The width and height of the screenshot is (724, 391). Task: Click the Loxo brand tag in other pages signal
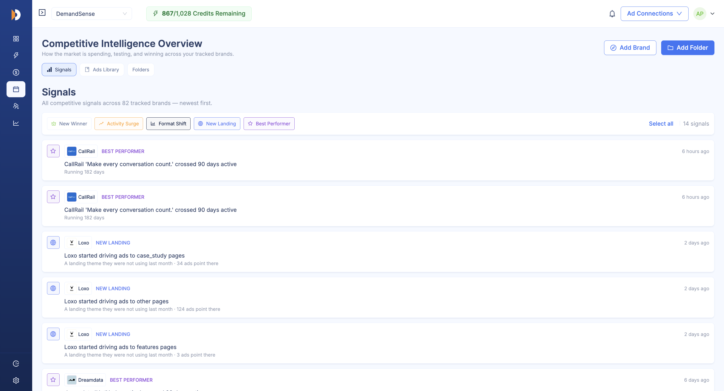point(78,288)
